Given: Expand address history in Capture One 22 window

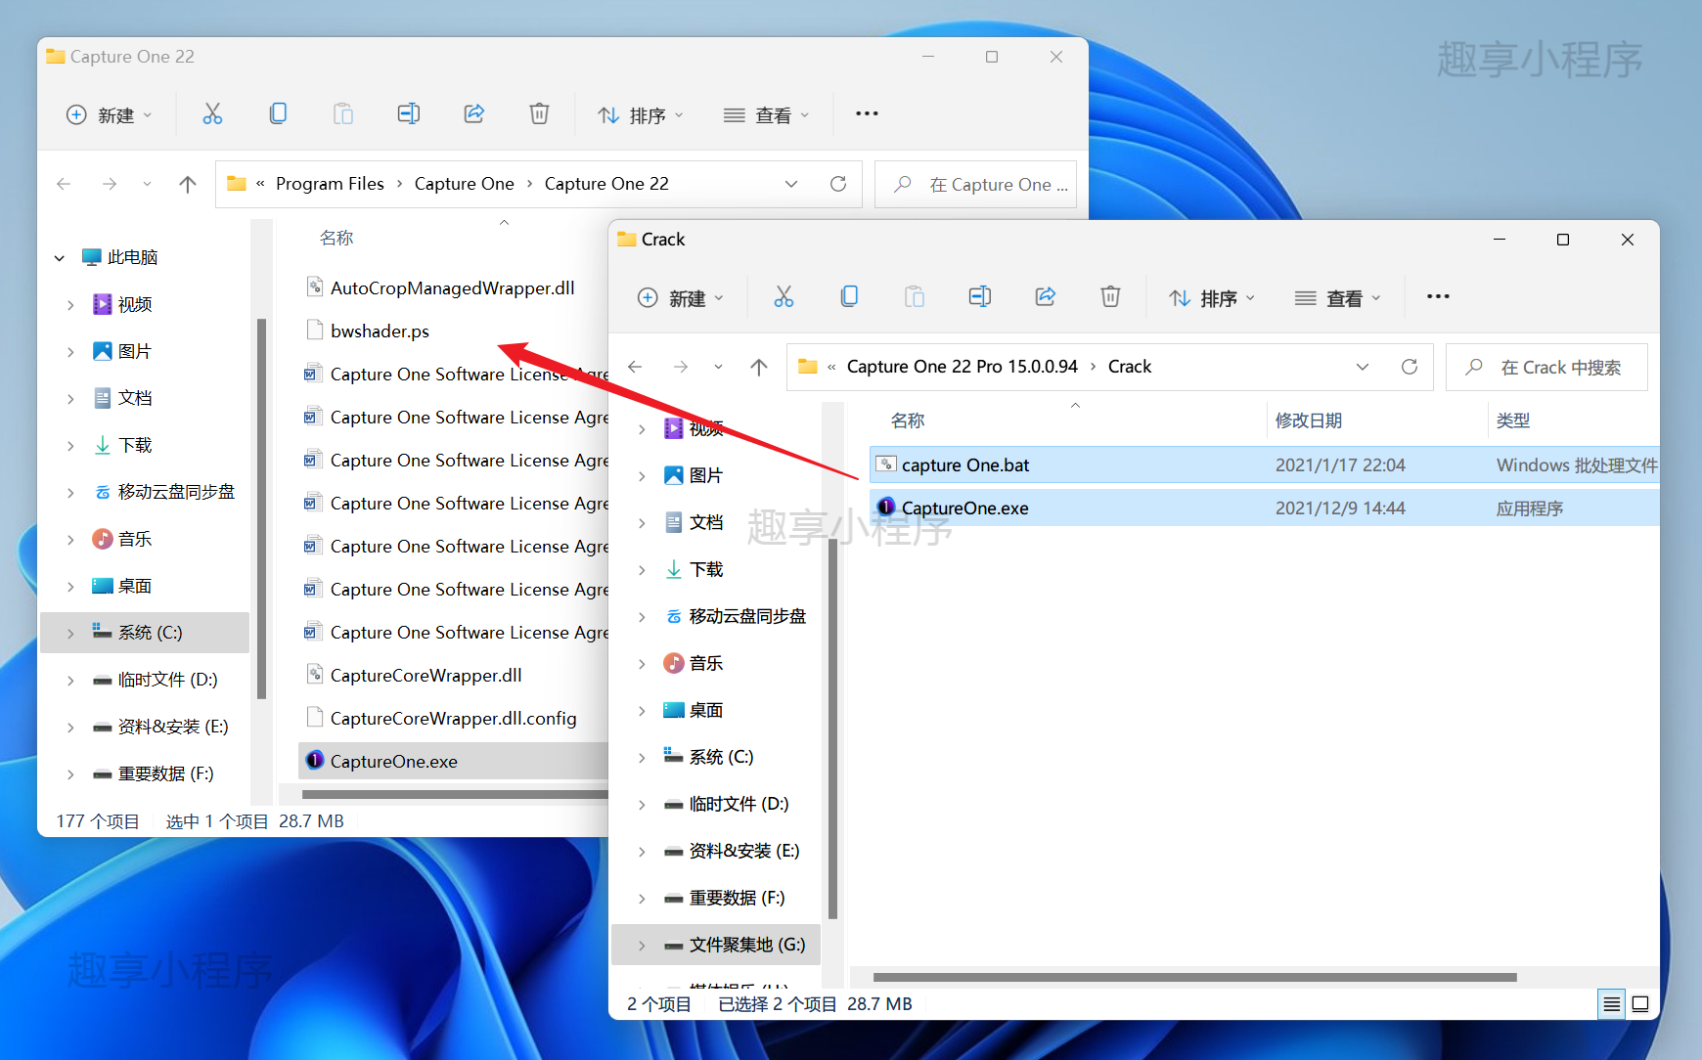Looking at the screenshot, I should pos(791,184).
